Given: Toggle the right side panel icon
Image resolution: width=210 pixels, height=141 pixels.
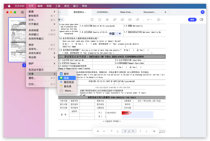Looking at the screenshot, I should click(x=201, y=20).
